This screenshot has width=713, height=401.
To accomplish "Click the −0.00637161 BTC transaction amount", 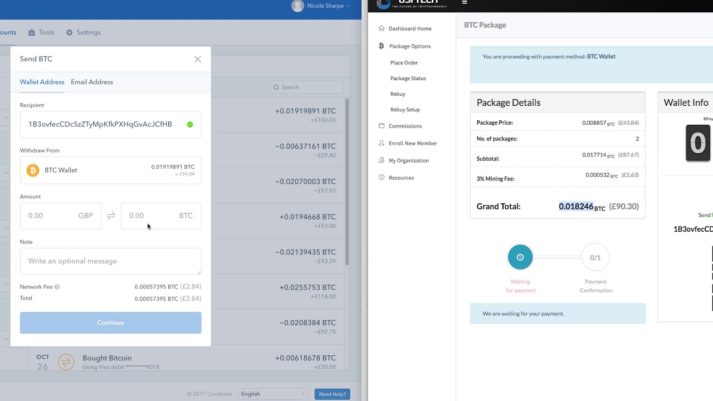I will (305, 146).
